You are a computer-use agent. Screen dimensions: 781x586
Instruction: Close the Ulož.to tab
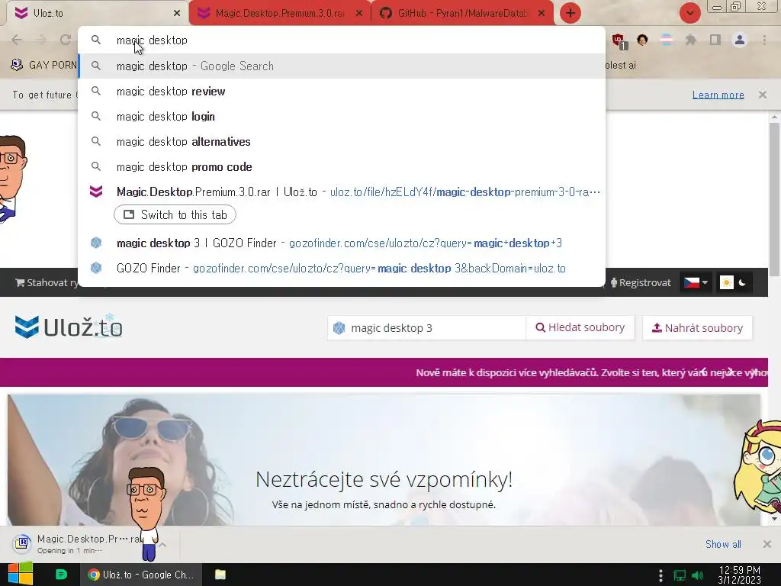coord(177,13)
